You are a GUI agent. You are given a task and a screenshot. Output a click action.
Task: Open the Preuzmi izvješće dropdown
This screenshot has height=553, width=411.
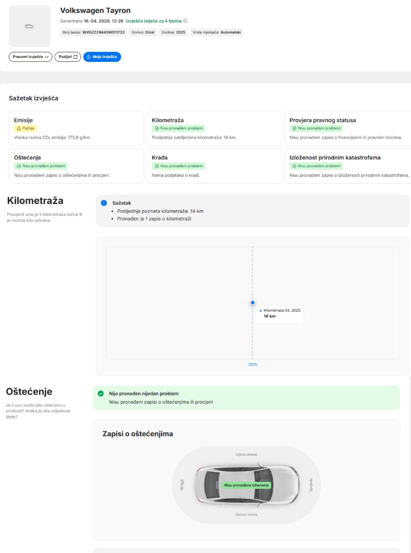[31, 57]
